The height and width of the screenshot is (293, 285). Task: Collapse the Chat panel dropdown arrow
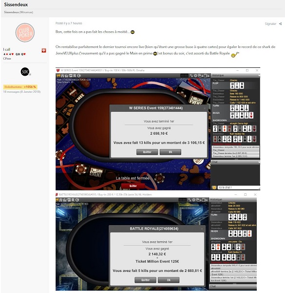tap(259, 162)
